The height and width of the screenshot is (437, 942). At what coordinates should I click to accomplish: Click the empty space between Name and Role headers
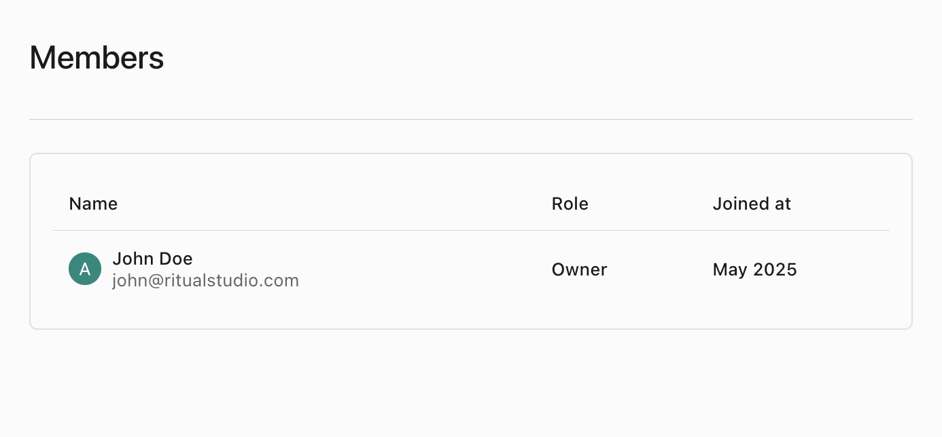pyautogui.click(x=333, y=204)
